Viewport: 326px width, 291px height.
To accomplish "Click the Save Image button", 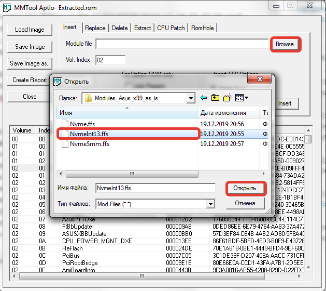I will tap(30, 47).
